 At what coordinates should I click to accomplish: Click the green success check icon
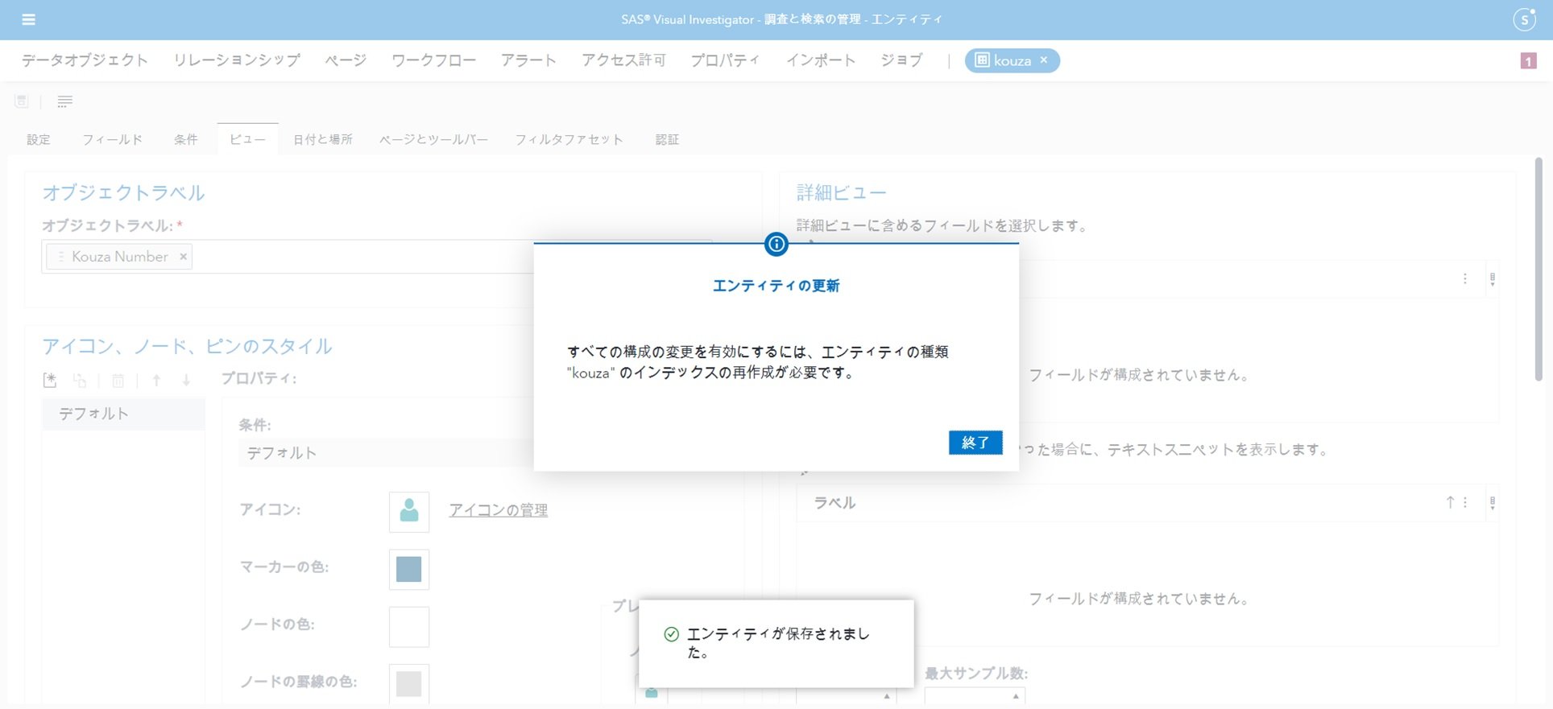click(671, 634)
